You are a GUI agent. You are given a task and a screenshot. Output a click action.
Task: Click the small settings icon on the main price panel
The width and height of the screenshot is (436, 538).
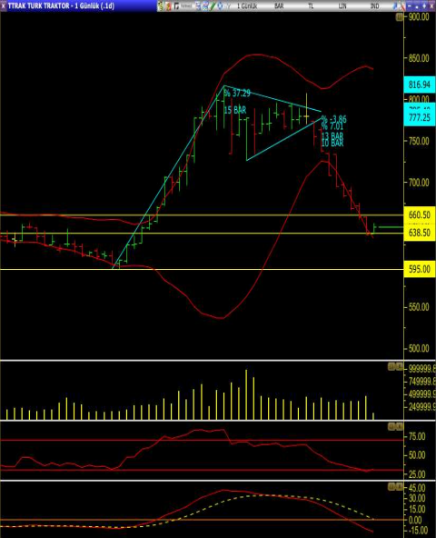point(399,16)
